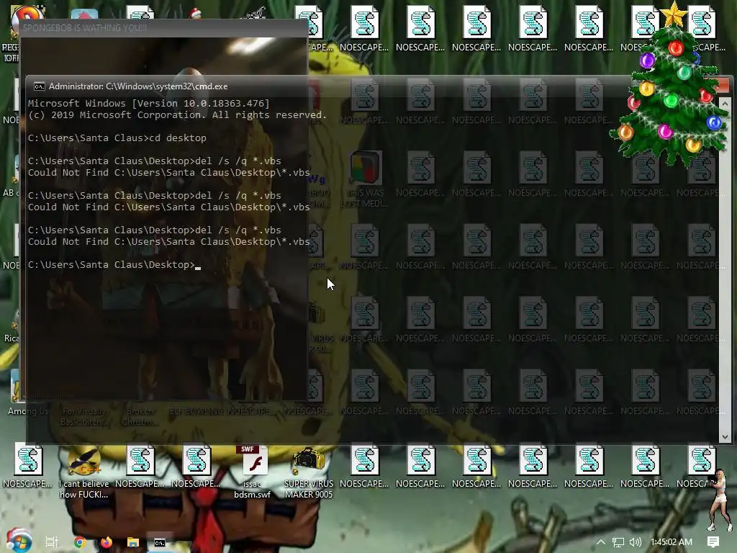Click the cmd vertical scrollbar track
Viewport: 737px width, 553px height.
pos(724,270)
